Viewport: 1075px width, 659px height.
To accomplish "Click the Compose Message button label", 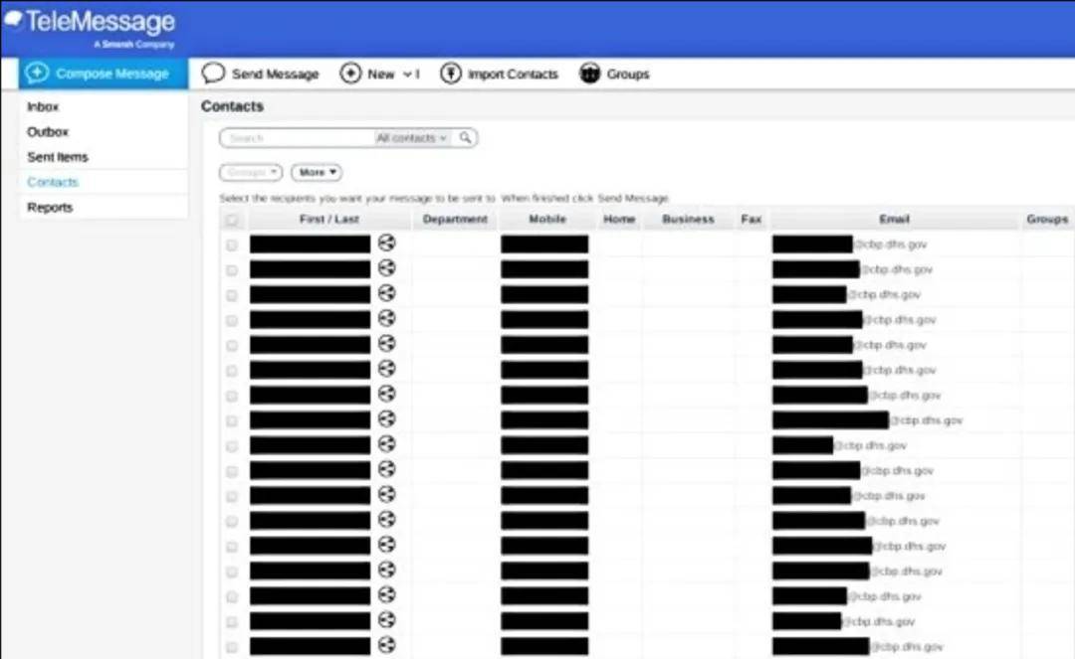I will click(112, 74).
